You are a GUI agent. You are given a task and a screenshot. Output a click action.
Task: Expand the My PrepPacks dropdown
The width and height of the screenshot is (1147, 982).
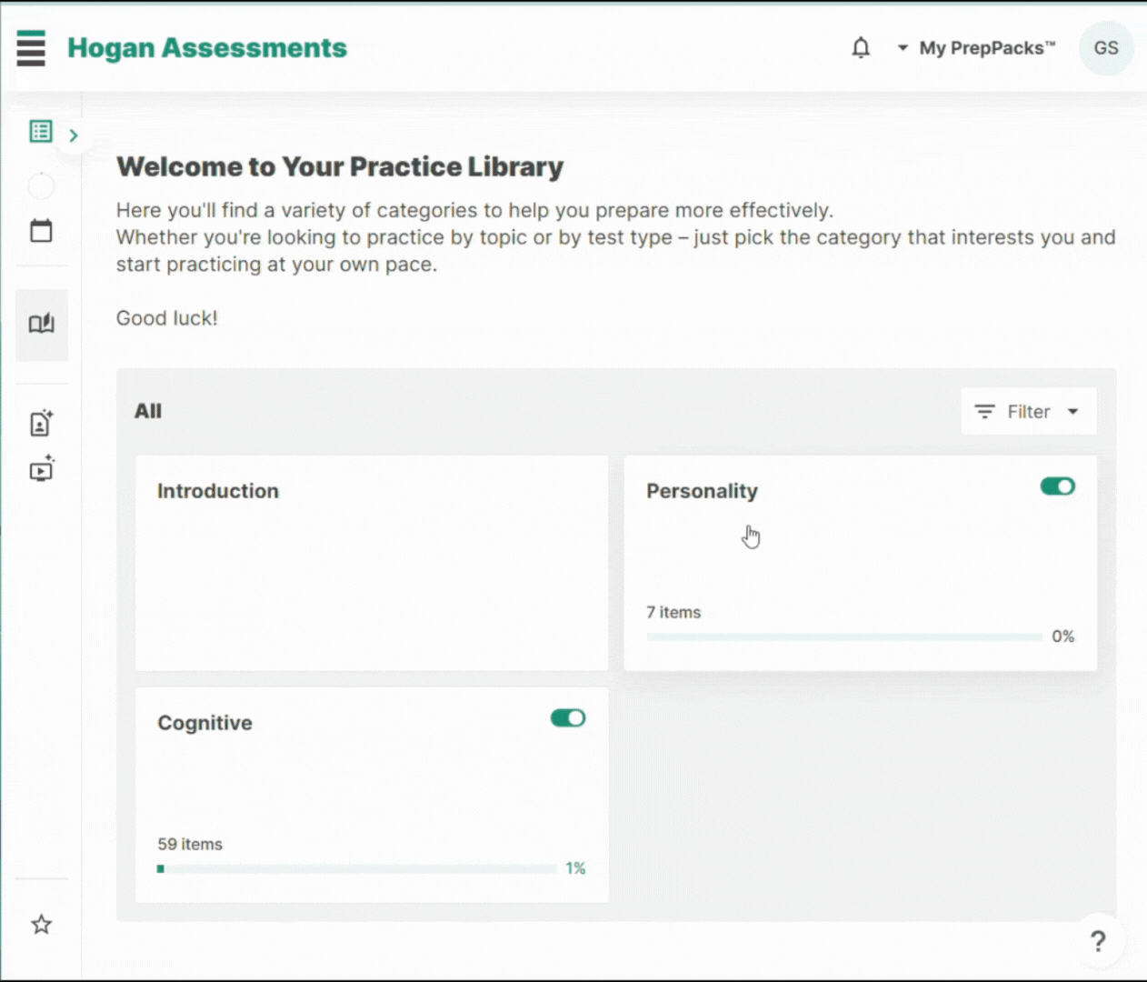click(976, 48)
